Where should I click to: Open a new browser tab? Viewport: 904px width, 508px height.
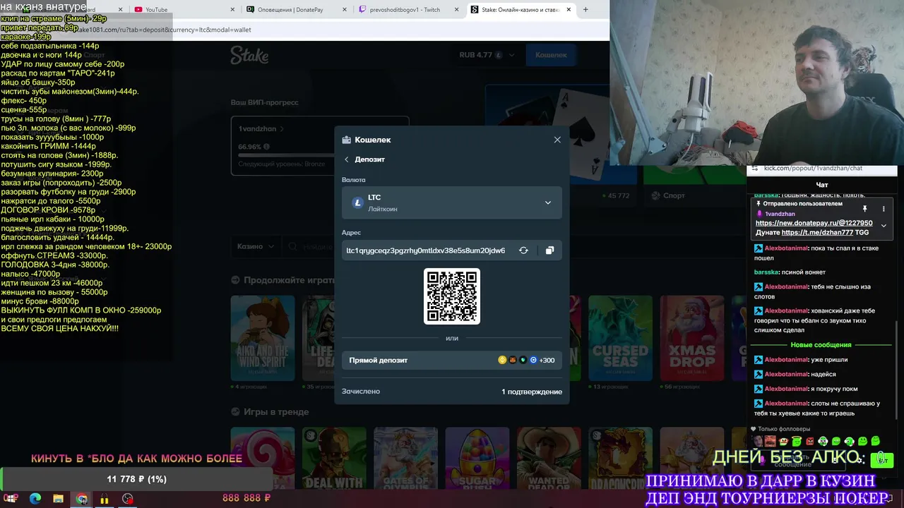pos(585,10)
